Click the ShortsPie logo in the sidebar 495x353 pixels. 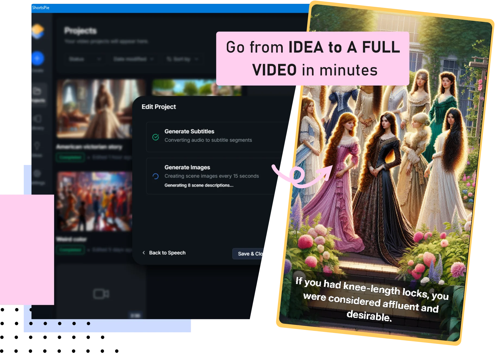click(37, 31)
